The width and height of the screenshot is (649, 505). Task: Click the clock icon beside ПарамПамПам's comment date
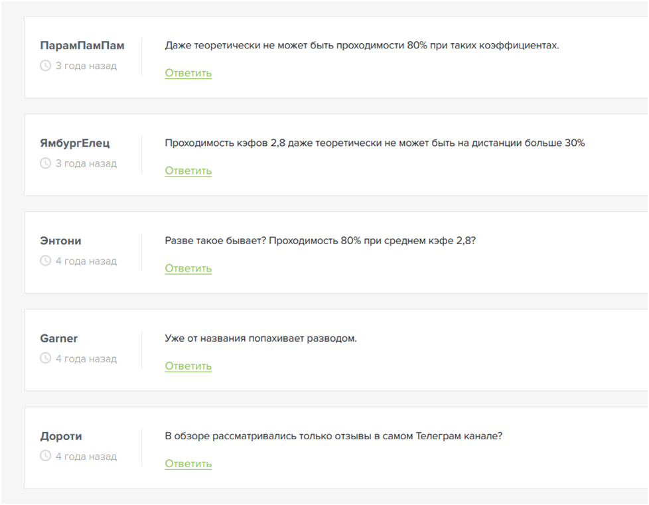click(46, 66)
